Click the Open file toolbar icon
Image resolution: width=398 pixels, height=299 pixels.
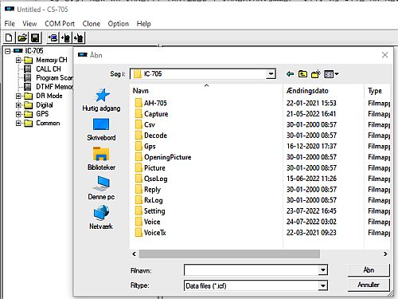[x=22, y=37]
